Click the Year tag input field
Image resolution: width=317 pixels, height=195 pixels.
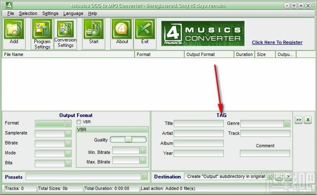tap(198, 153)
